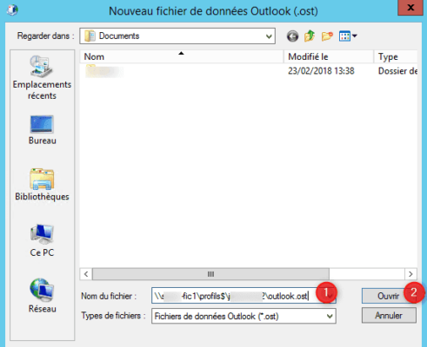Click the view menu dropdown arrow

pyautogui.click(x=355, y=36)
